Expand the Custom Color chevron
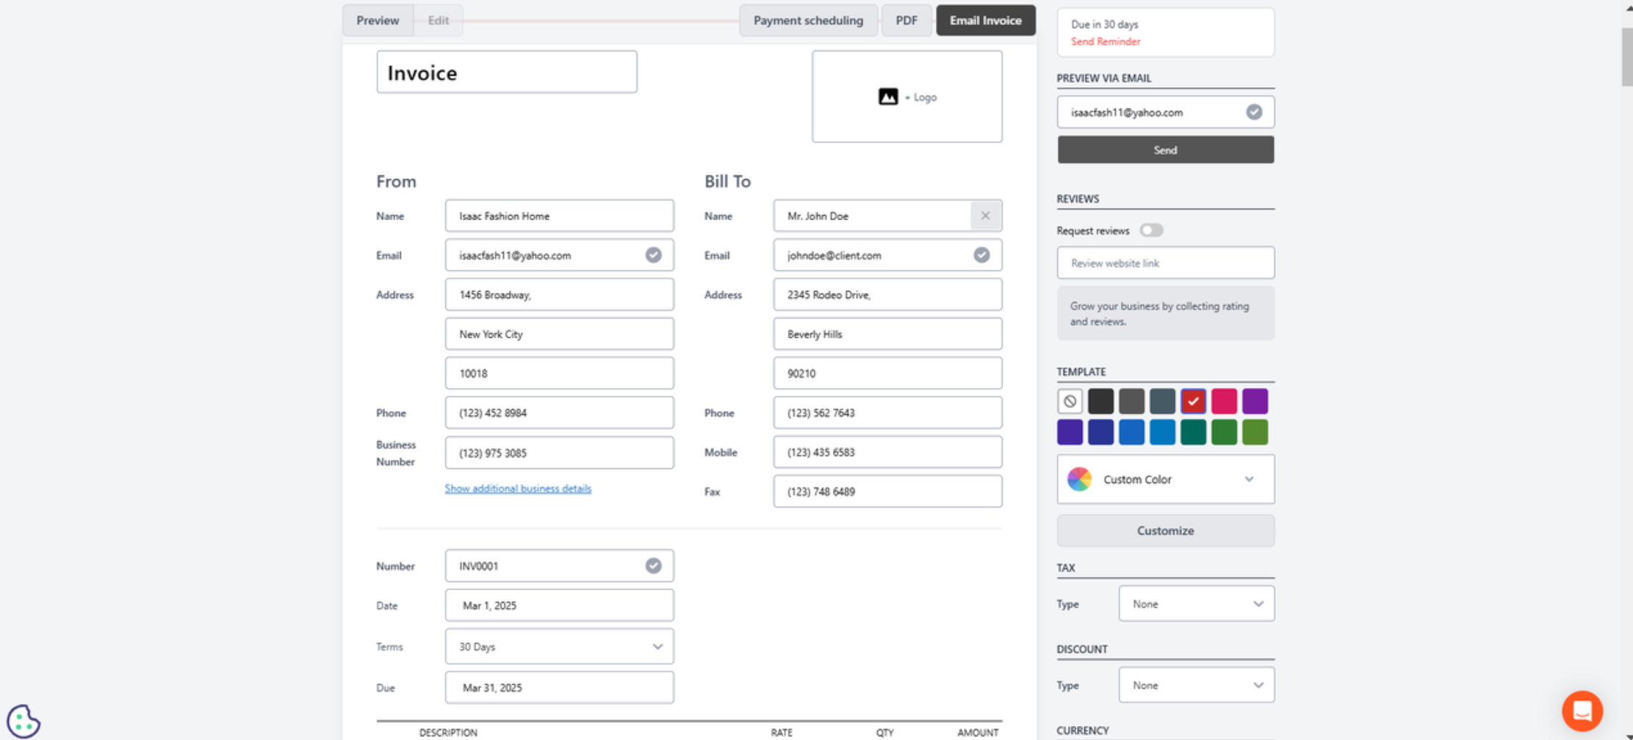 1249,479
